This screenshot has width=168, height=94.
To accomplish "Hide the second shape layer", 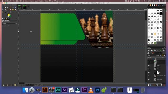I will (x=149, y=66).
